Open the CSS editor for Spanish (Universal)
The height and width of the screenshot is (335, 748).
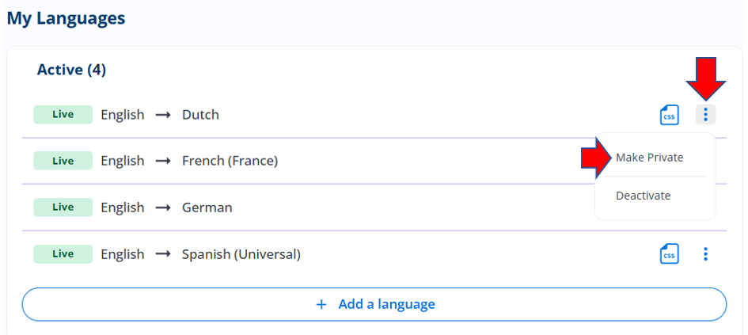click(670, 254)
